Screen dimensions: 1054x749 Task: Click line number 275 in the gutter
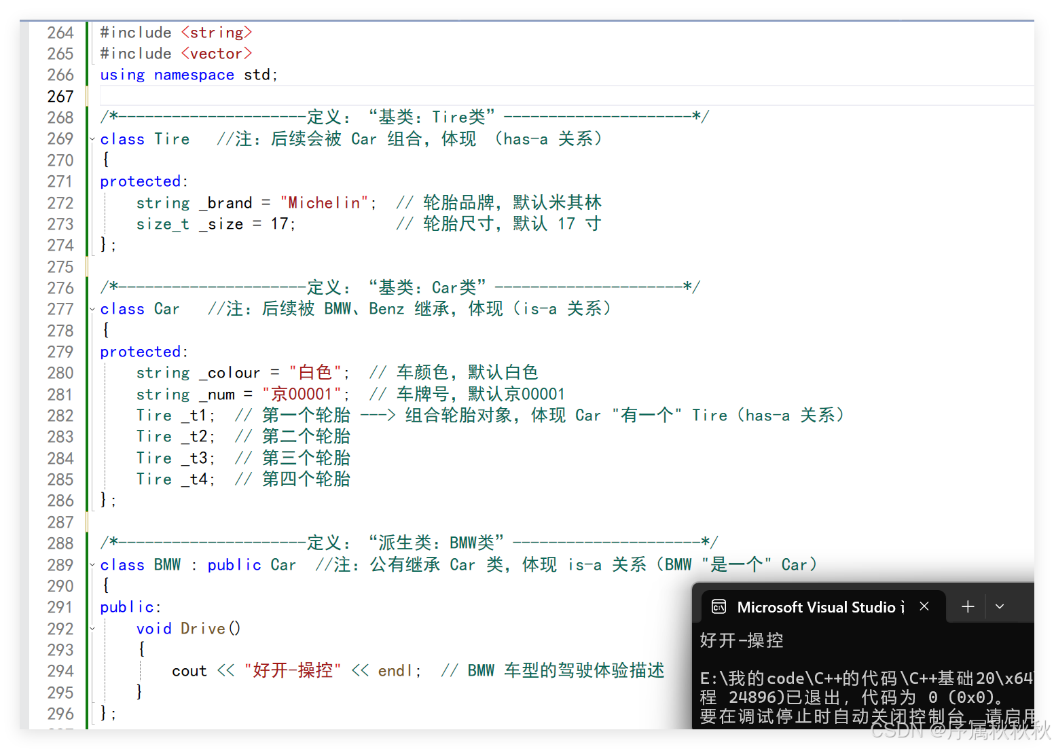click(60, 267)
